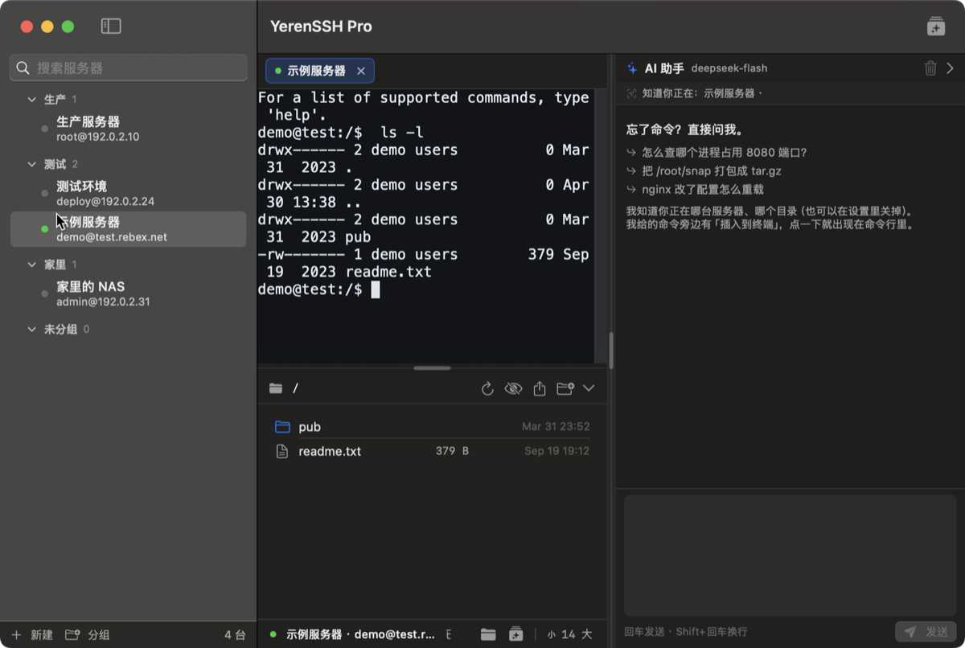Close the 示例服务器 tab

click(361, 72)
